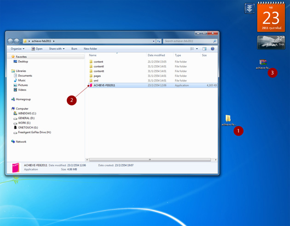The width and height of the screenshot is (290, 226).
Task: Click the New folder button
Action: (90, 49)
